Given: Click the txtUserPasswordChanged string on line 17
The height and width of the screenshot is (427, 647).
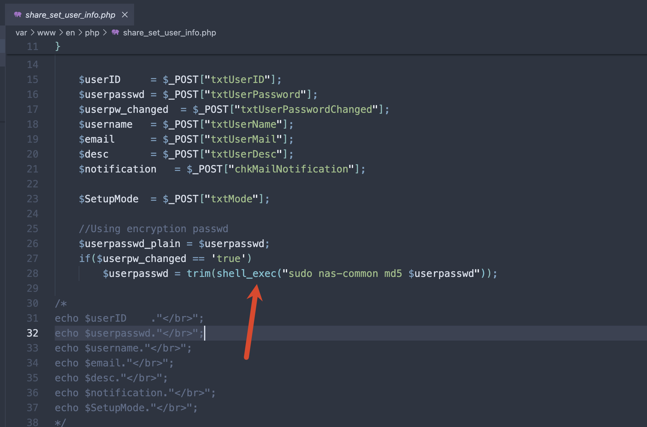Looking at the screenshot, I should point(306,109).
